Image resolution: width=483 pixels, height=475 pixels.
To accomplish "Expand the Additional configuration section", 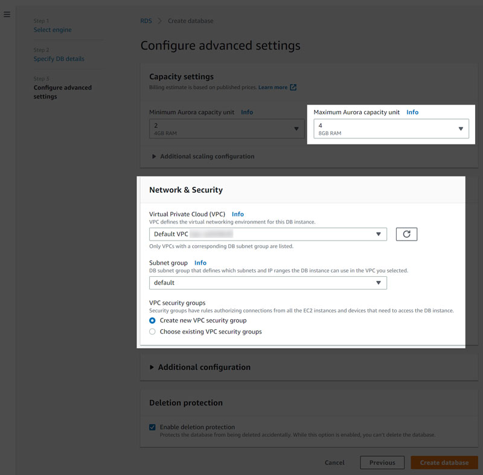I will pos(200,367).
